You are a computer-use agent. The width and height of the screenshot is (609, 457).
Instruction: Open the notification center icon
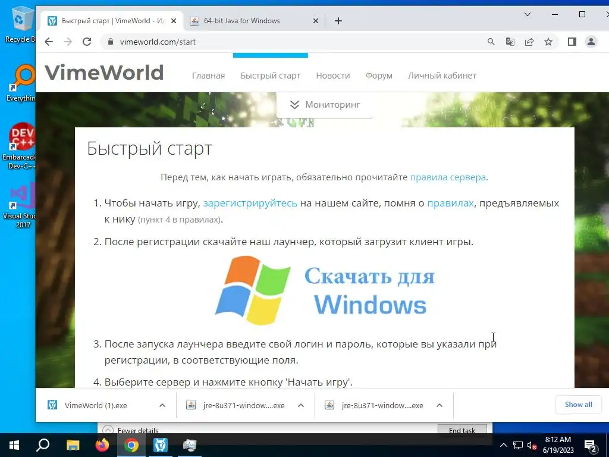click(x=591, y=446)
